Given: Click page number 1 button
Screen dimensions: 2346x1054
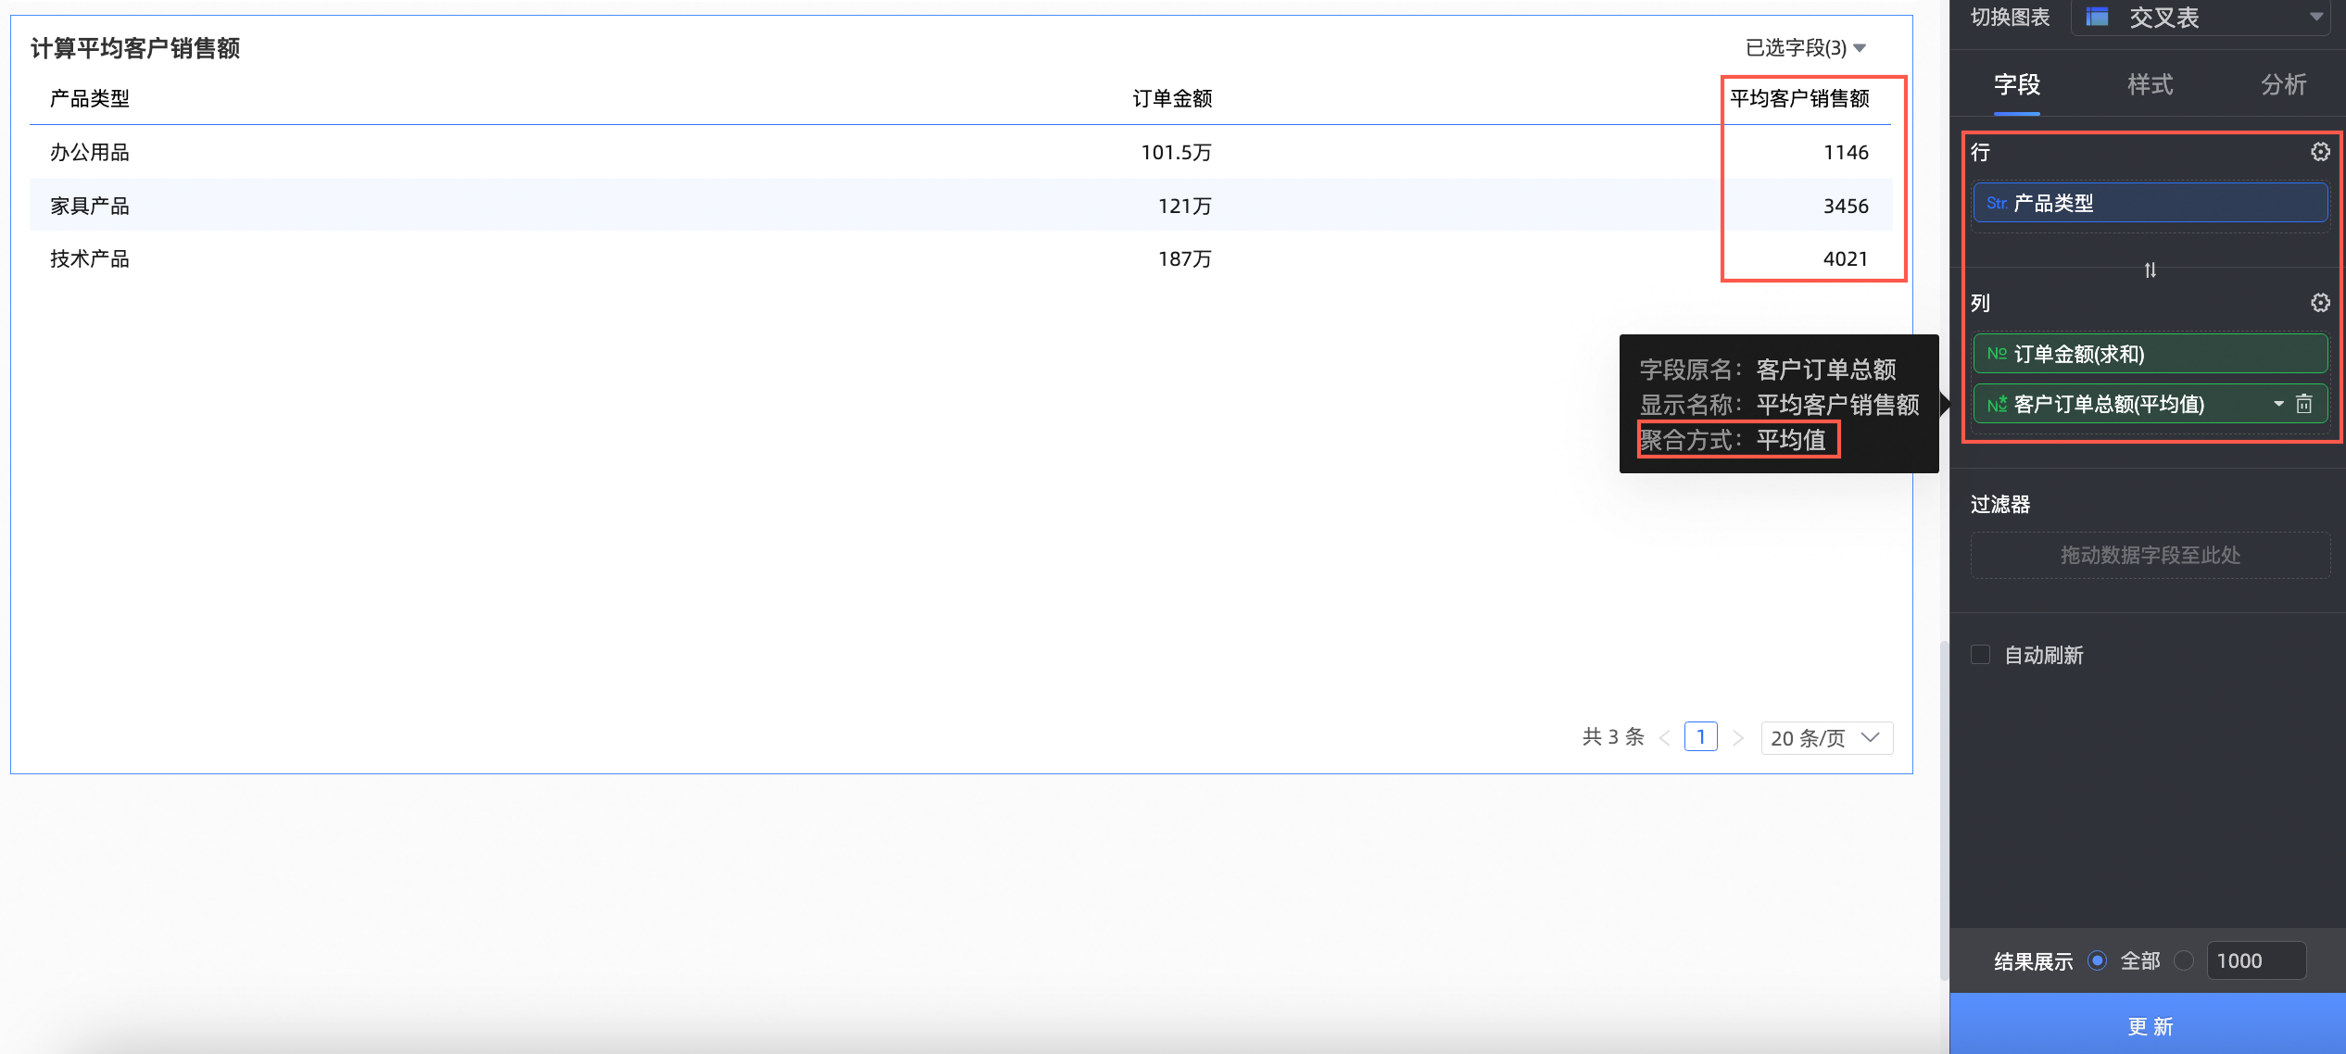Looking at the screenshot, I should tap(1700, 737).
